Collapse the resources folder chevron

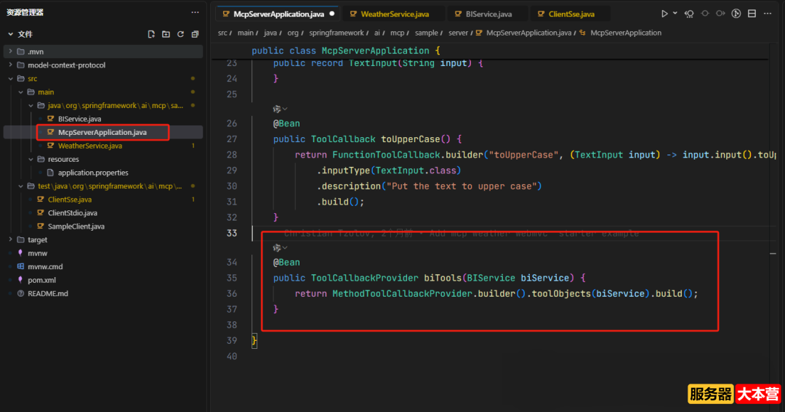[x=31, y=160]
